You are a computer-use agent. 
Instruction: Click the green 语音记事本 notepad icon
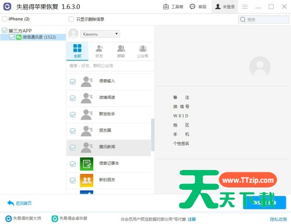[x=87, y=164]
